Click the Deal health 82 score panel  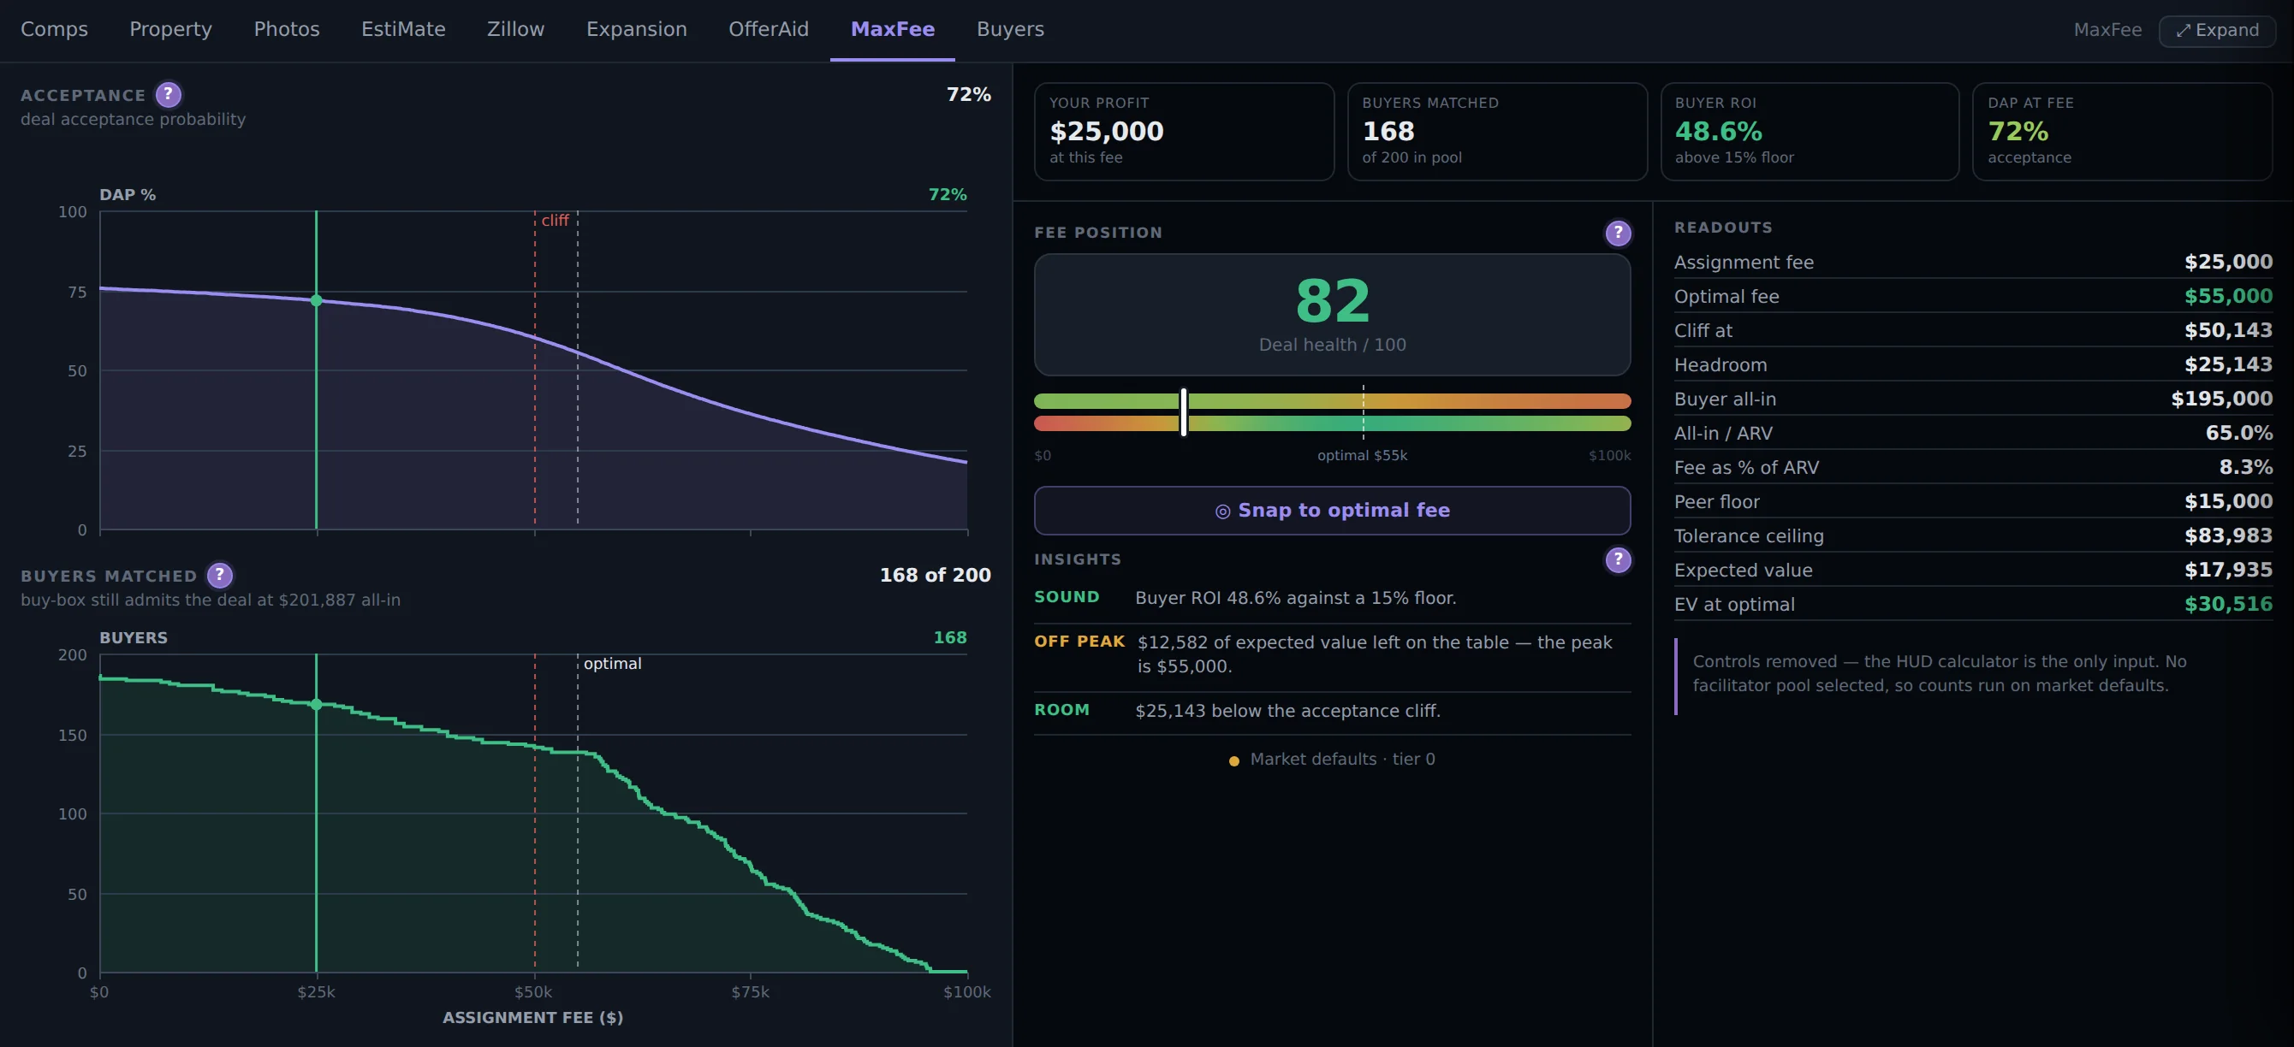(x=1332, y=315)
